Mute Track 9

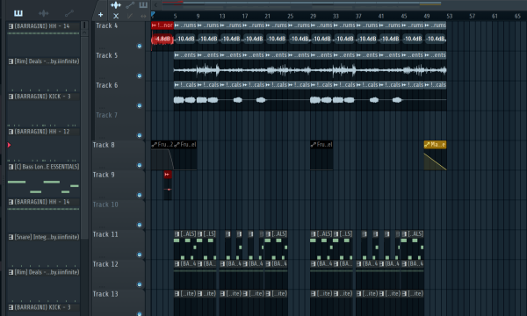click(x=140, y=195)
